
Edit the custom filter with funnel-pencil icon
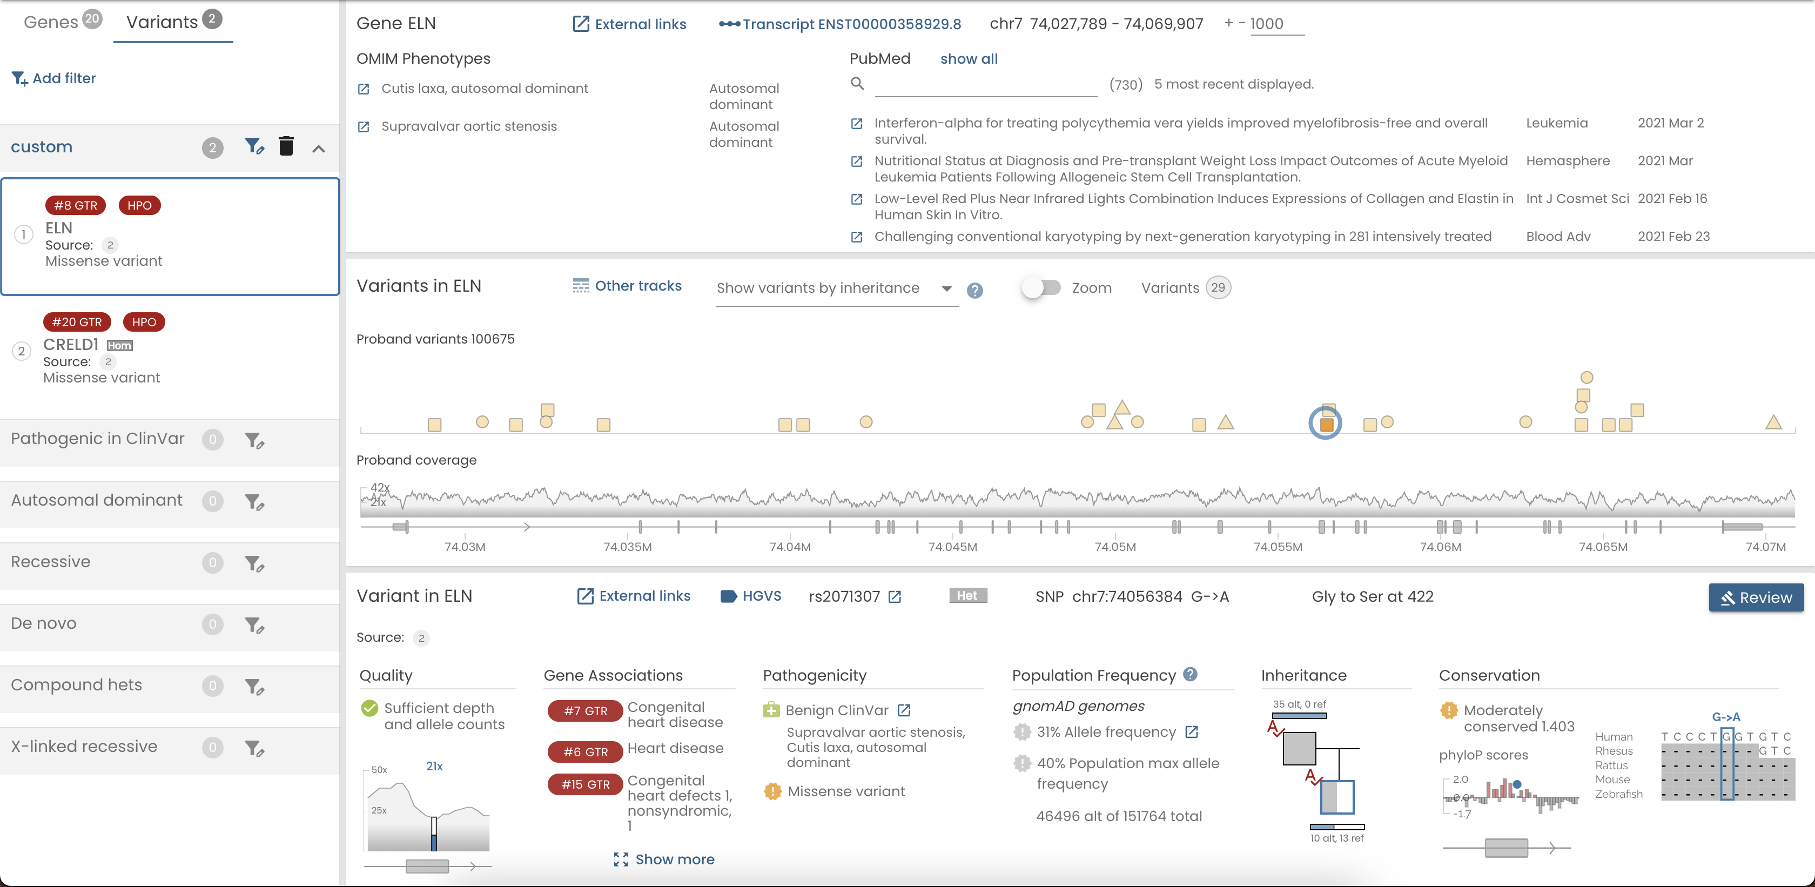tap(254, 146)
